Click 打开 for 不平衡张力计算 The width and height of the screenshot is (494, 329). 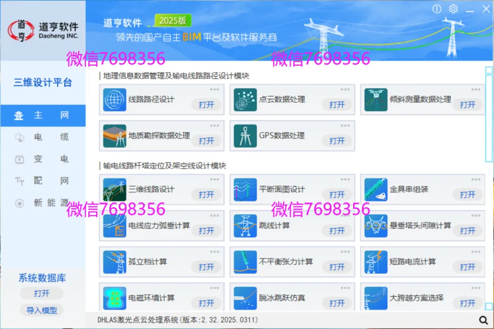(337, 267)
